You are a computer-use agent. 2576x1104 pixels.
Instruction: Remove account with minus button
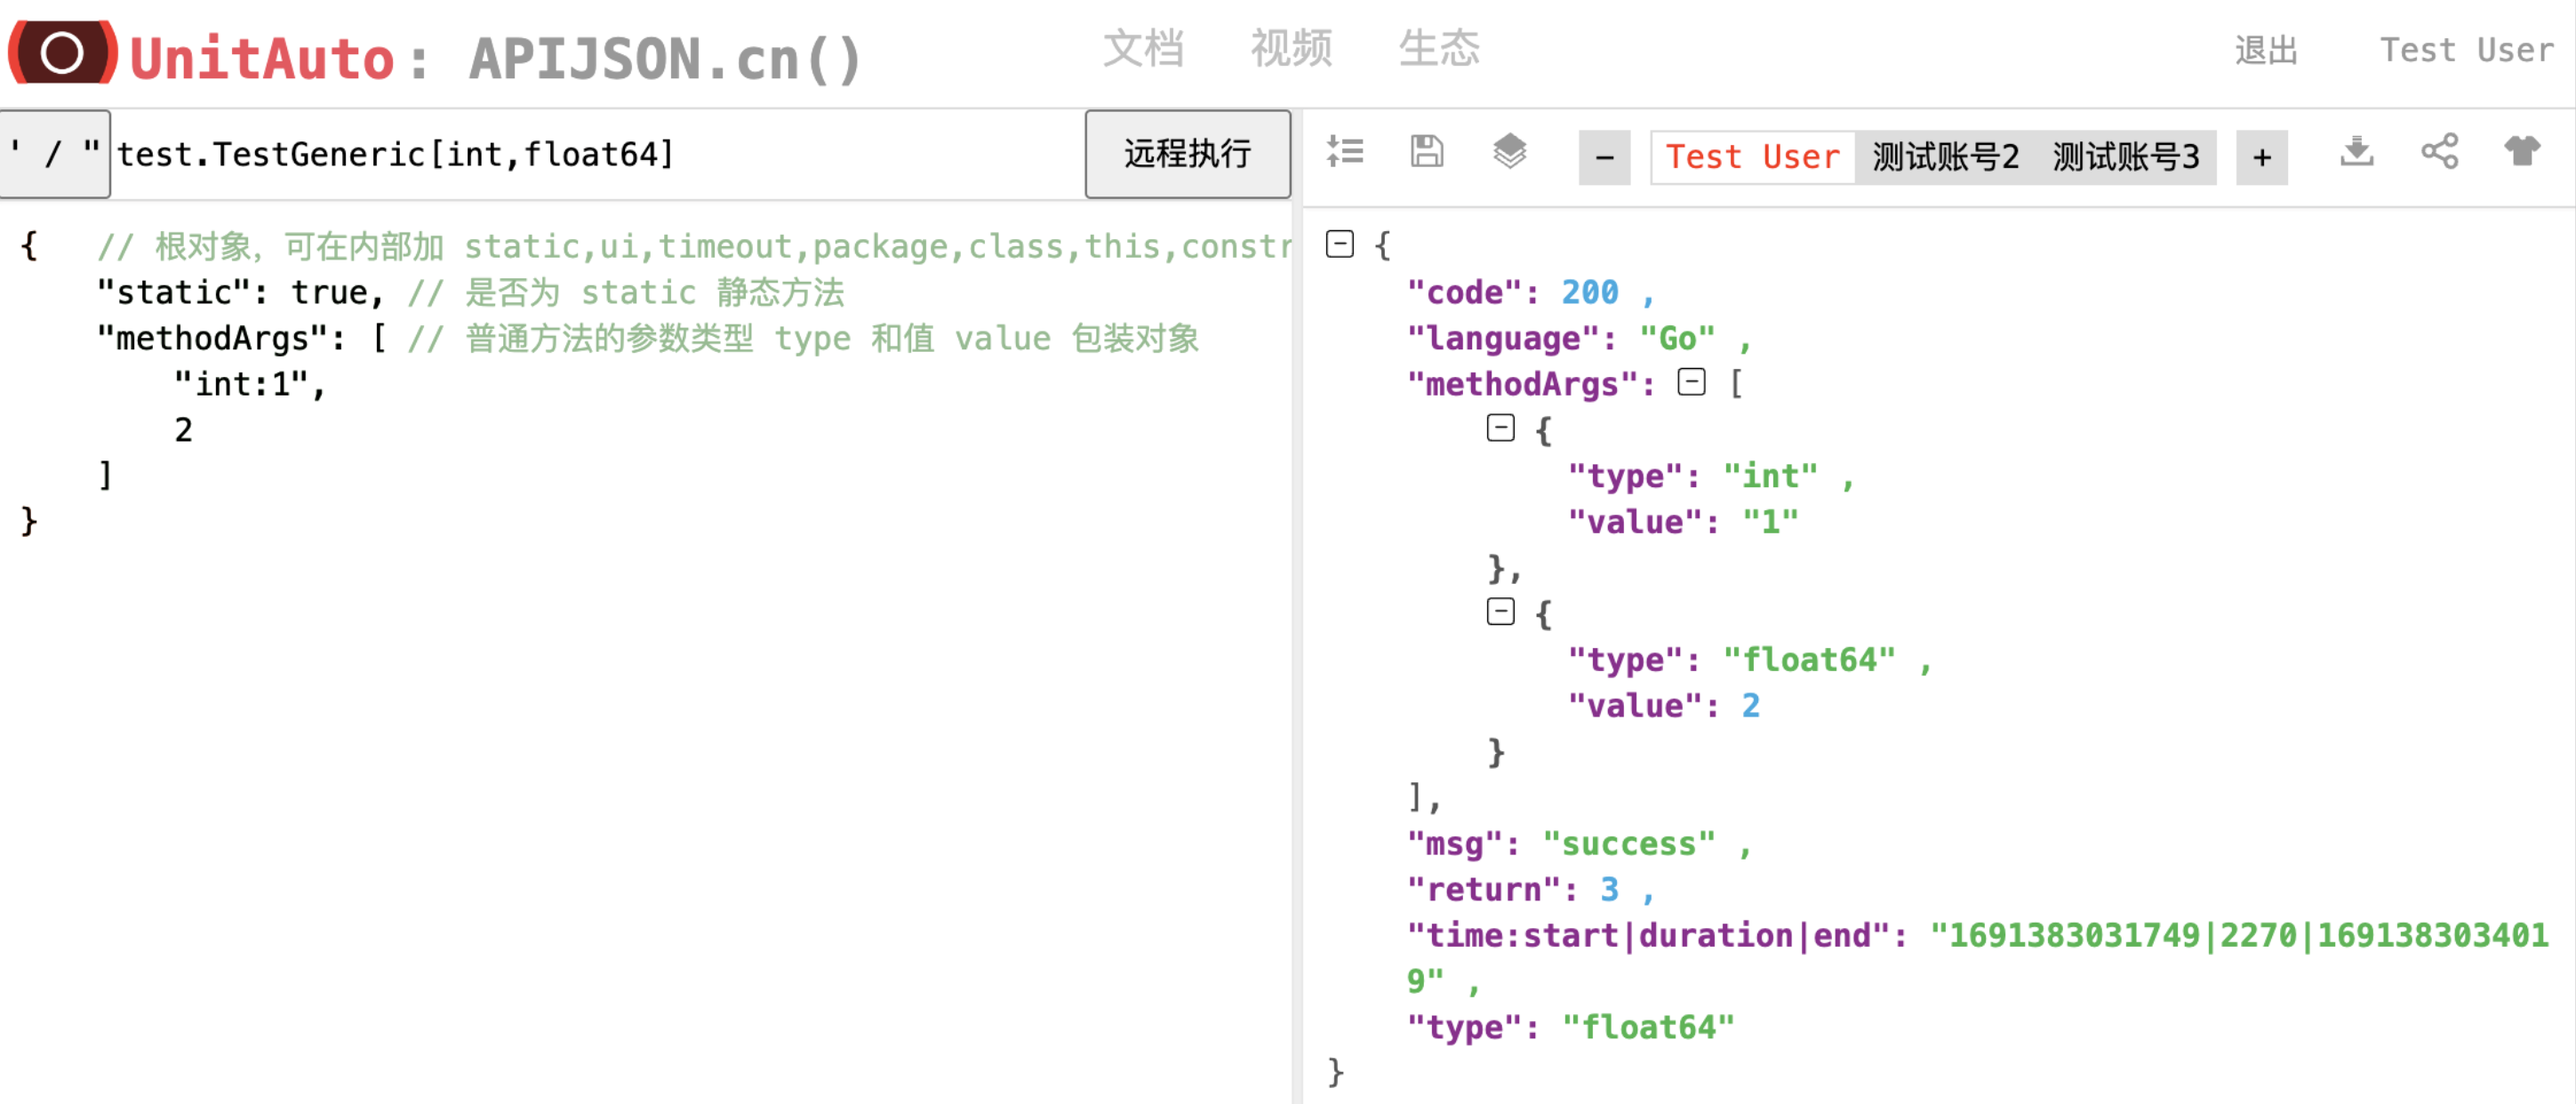click(1604, 158)
